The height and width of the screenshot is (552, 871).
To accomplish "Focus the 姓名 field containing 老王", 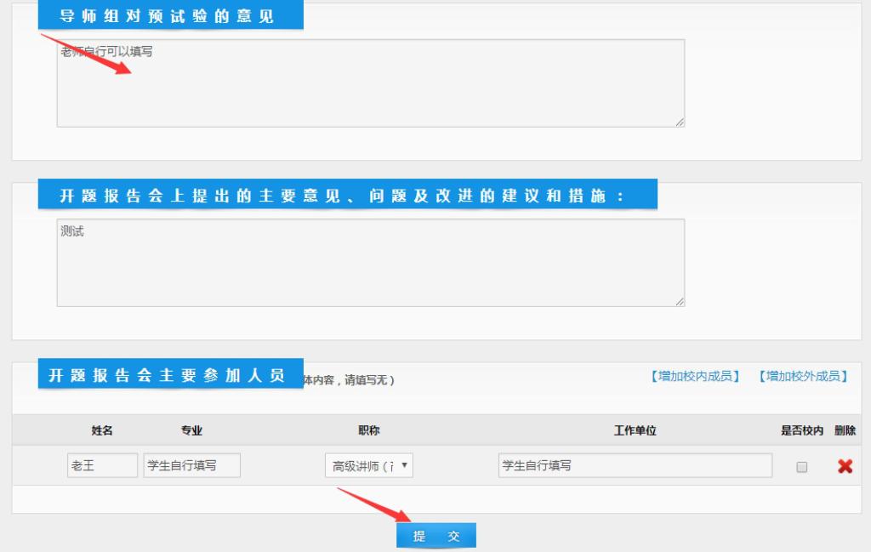I will click(x=102, y=466).
